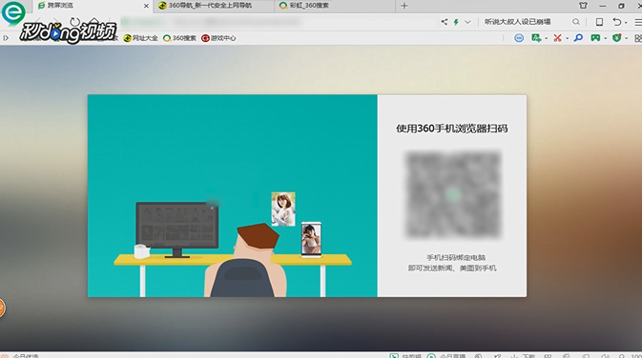Expand the translate extension dropdown arrow
The width and height of the screenshot is (642, 358).
tap(547, 39)
